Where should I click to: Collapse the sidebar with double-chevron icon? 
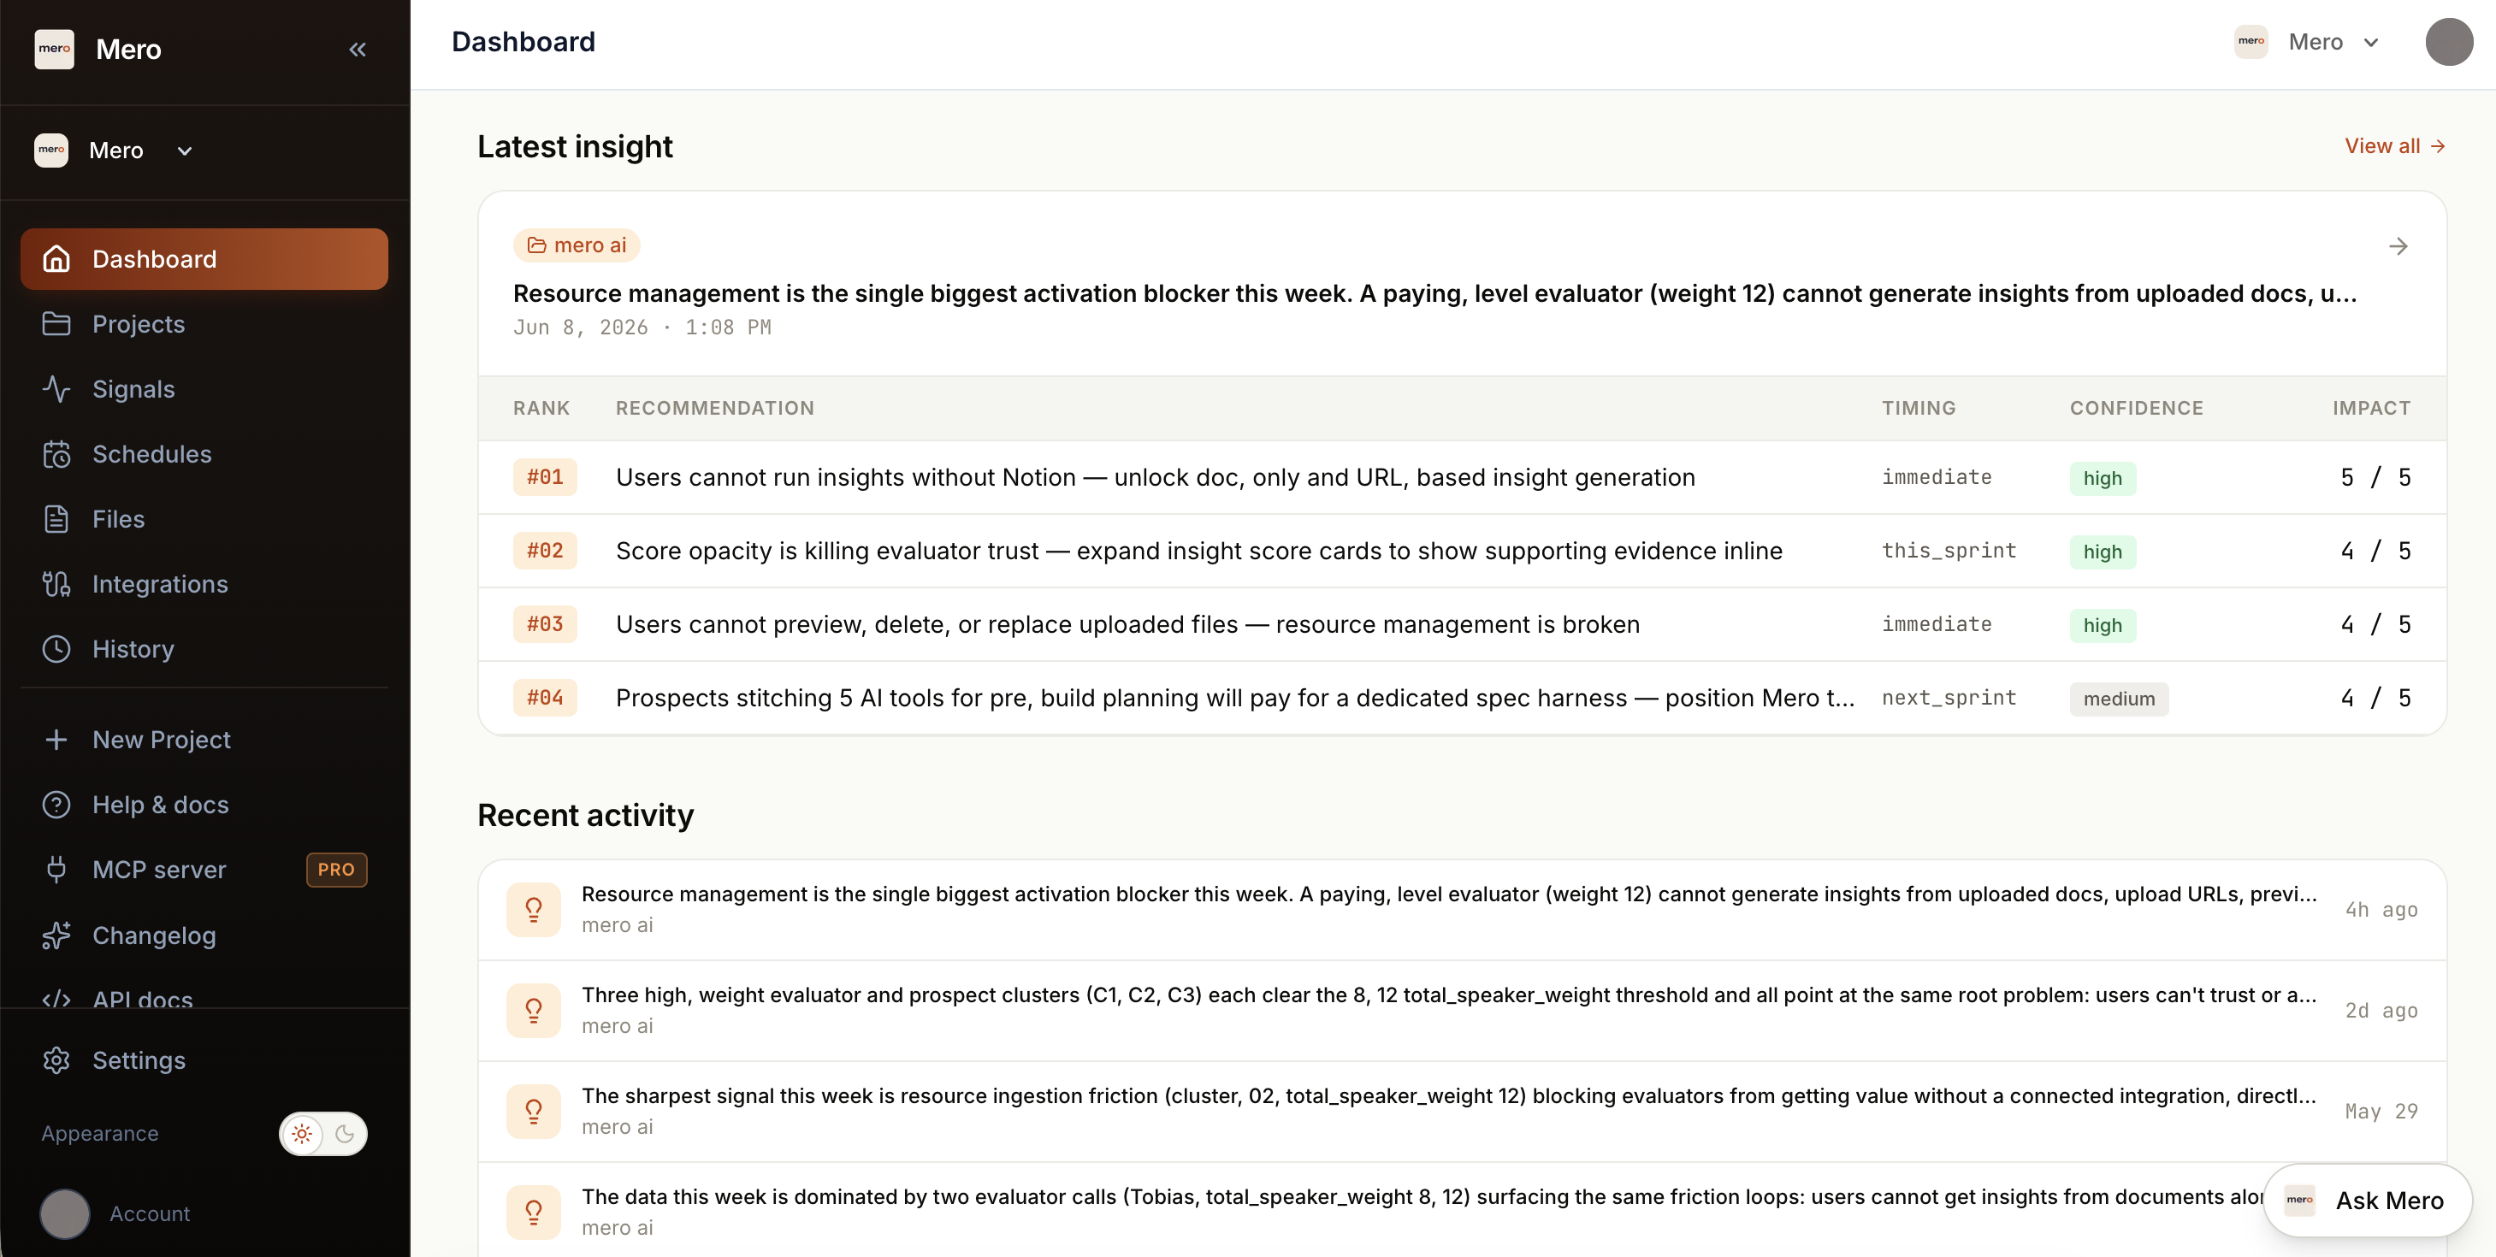[358, 50]
